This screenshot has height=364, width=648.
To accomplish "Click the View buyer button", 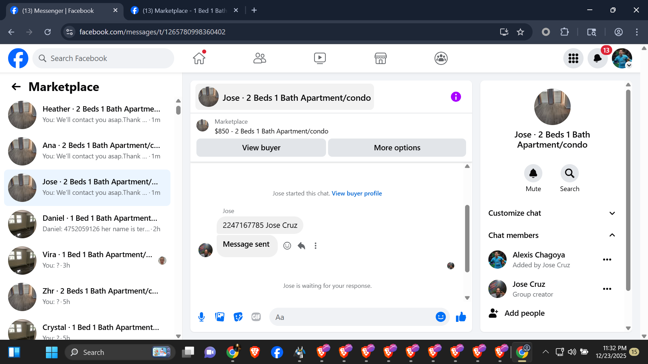I will coord(261,148).
